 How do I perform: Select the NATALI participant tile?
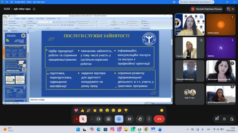tap(221, 48)
